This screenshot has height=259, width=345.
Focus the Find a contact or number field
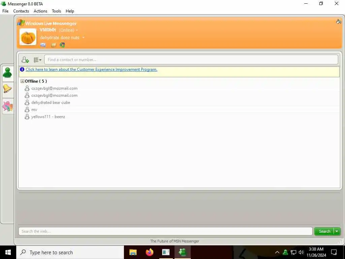point(191,60)
